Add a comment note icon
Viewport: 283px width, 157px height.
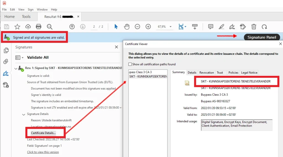click(x=211, y=27)
